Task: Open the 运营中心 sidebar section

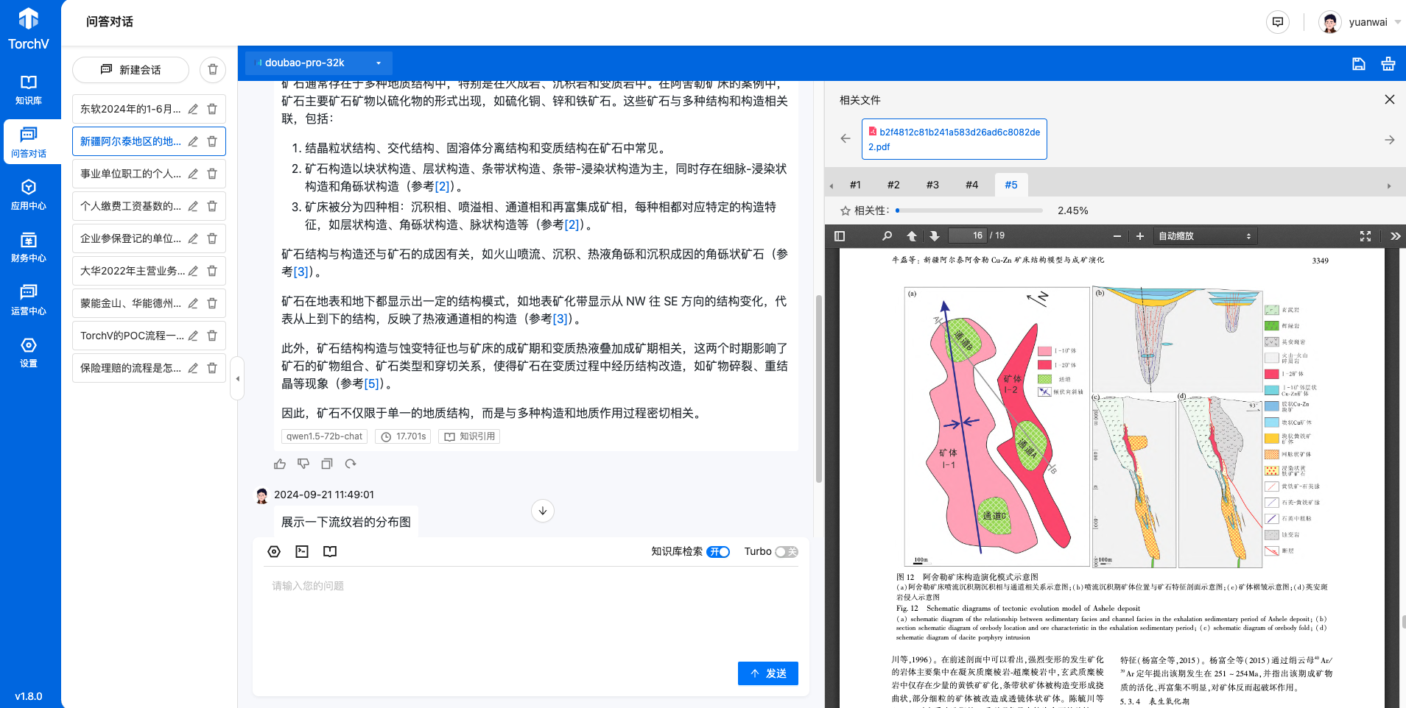Action: [29, 300]
